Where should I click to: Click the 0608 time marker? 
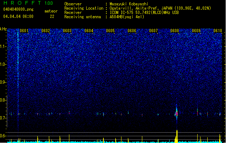pos(175,31)
